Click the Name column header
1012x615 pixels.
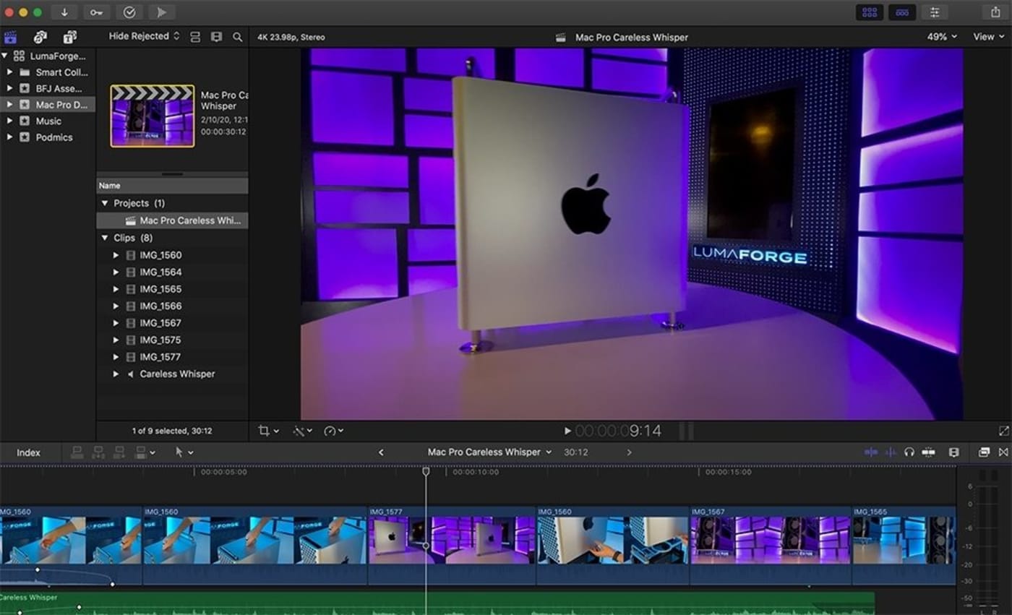(x=172, y=186)
